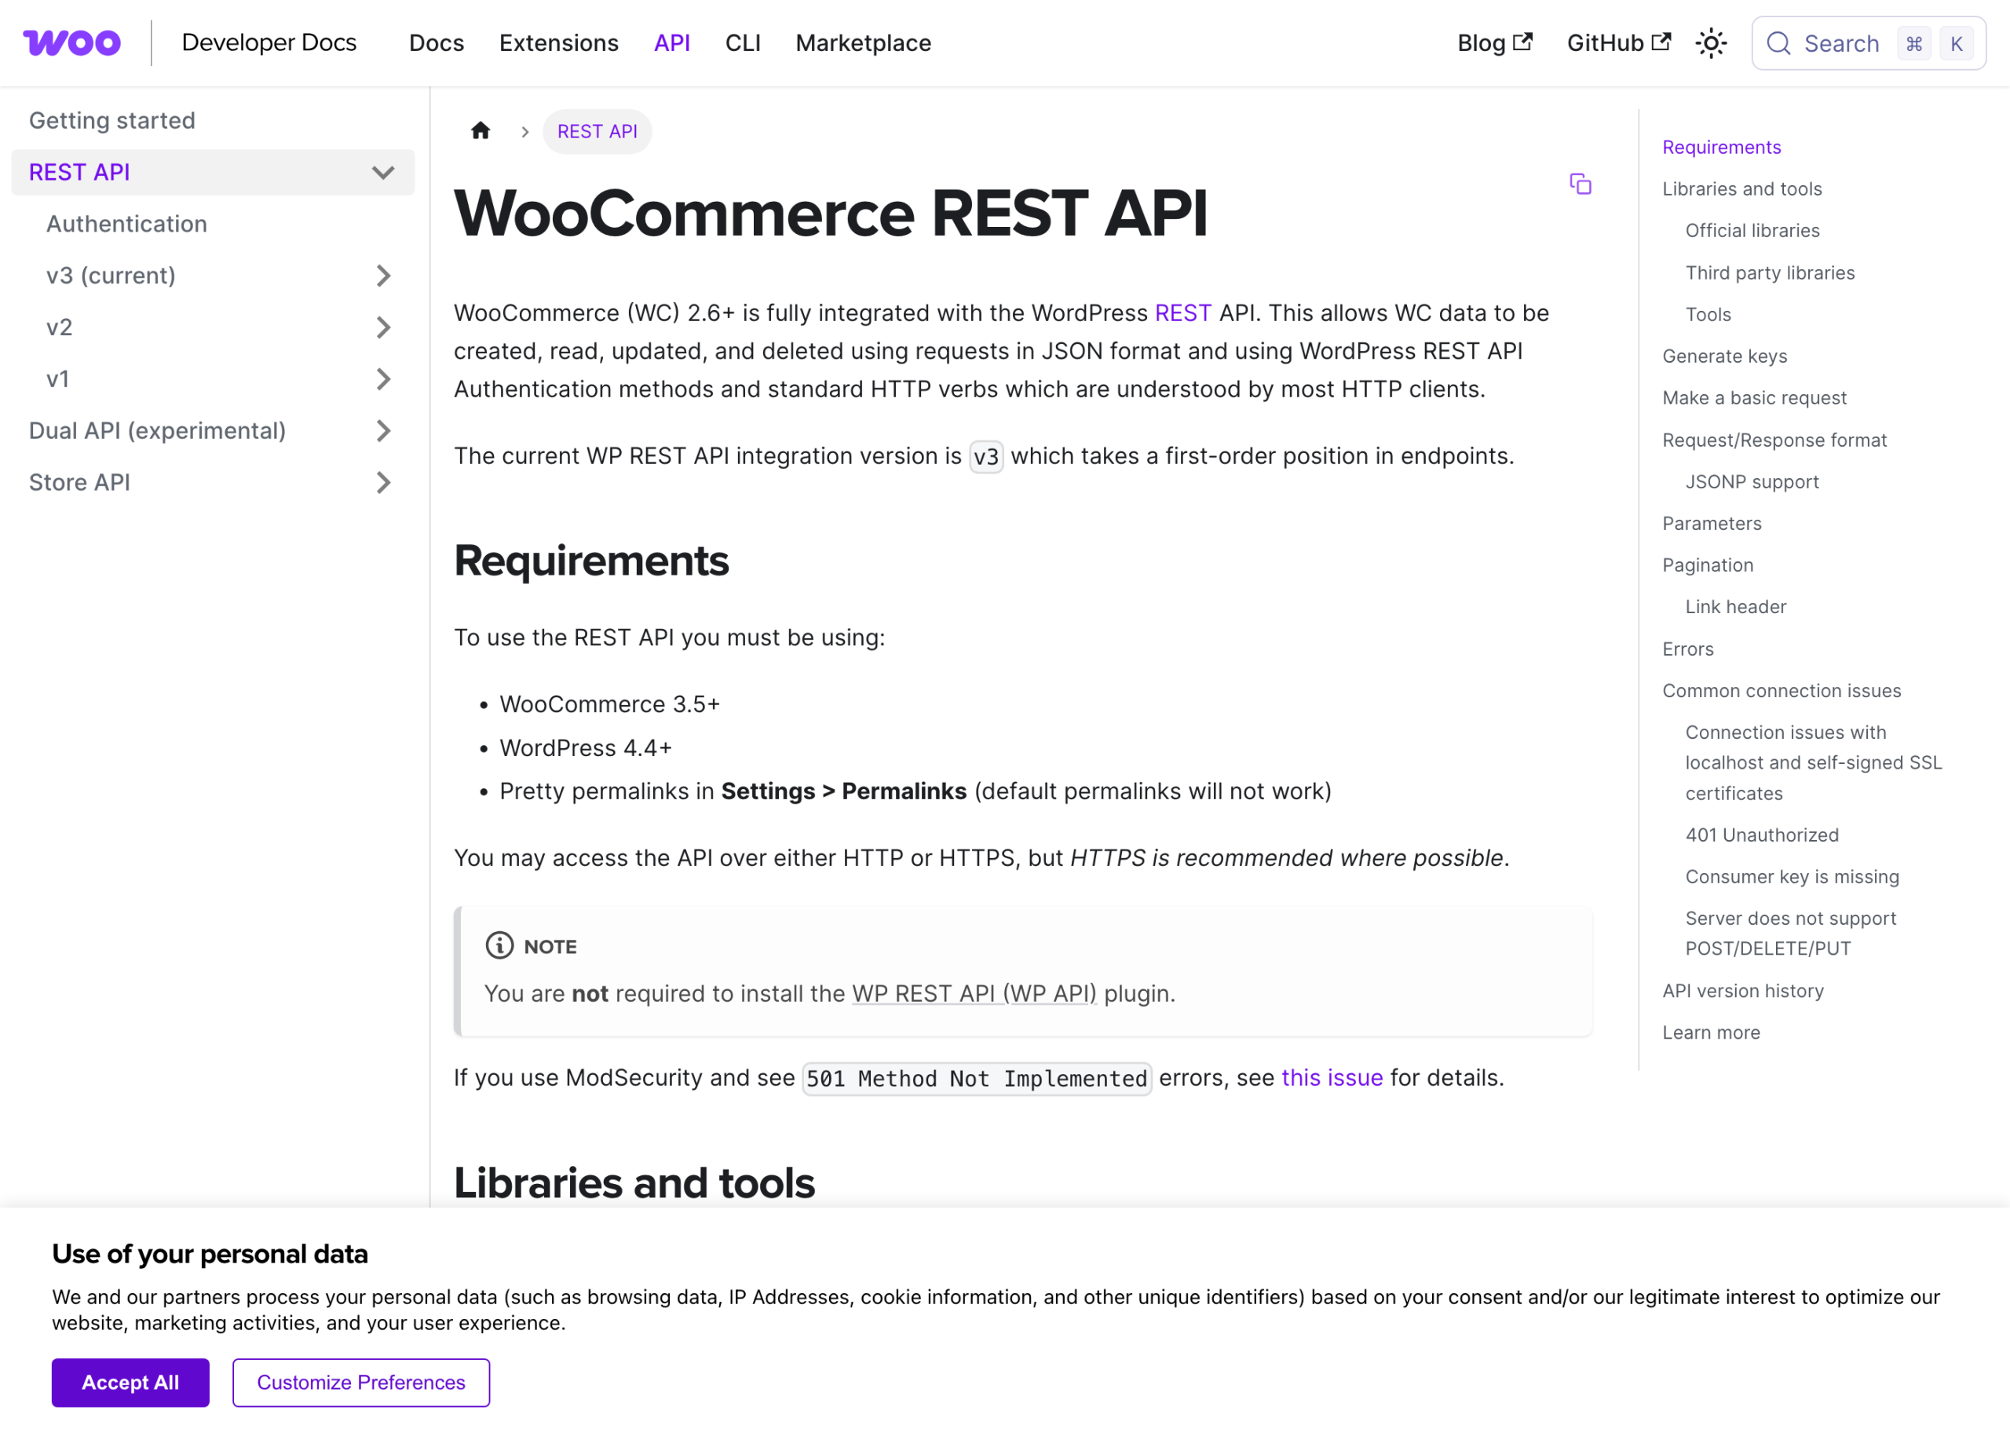Viewport: 2010px width, 1436px height.
Task: Open the Docs nav item
Action: [436, 42]
